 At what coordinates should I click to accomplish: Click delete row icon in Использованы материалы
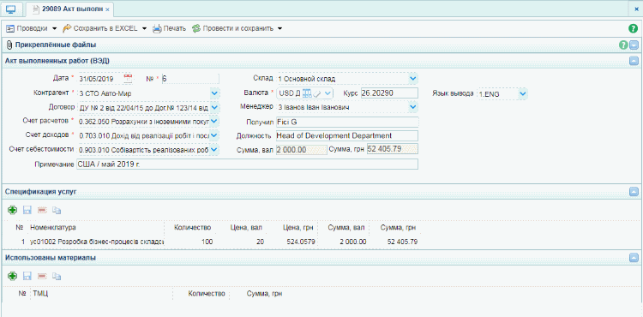coord(42,277)
